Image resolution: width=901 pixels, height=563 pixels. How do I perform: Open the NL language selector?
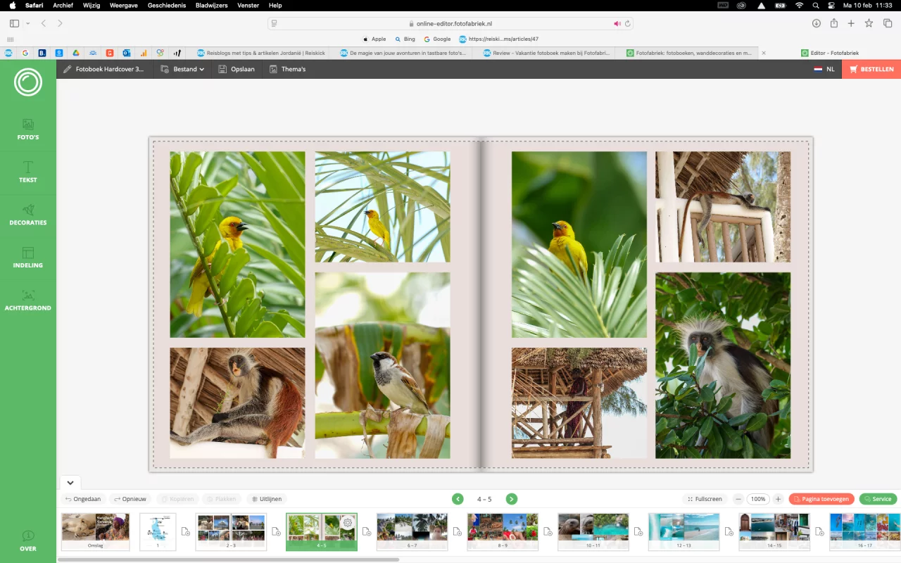[824, 69]
